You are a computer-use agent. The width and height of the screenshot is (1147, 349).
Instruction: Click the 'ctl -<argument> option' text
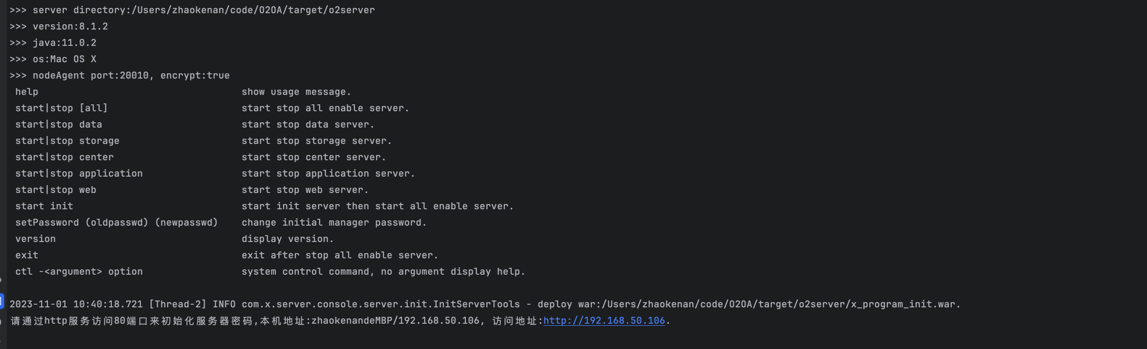[x=79, y=272]
